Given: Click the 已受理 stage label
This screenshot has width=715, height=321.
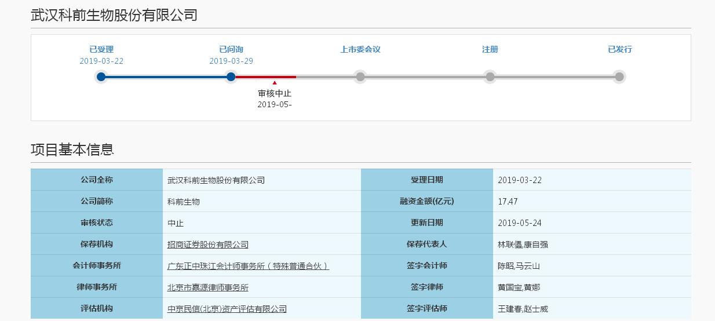Looking at the screenshot, I should pyautogui.click(x=101, y=49).
